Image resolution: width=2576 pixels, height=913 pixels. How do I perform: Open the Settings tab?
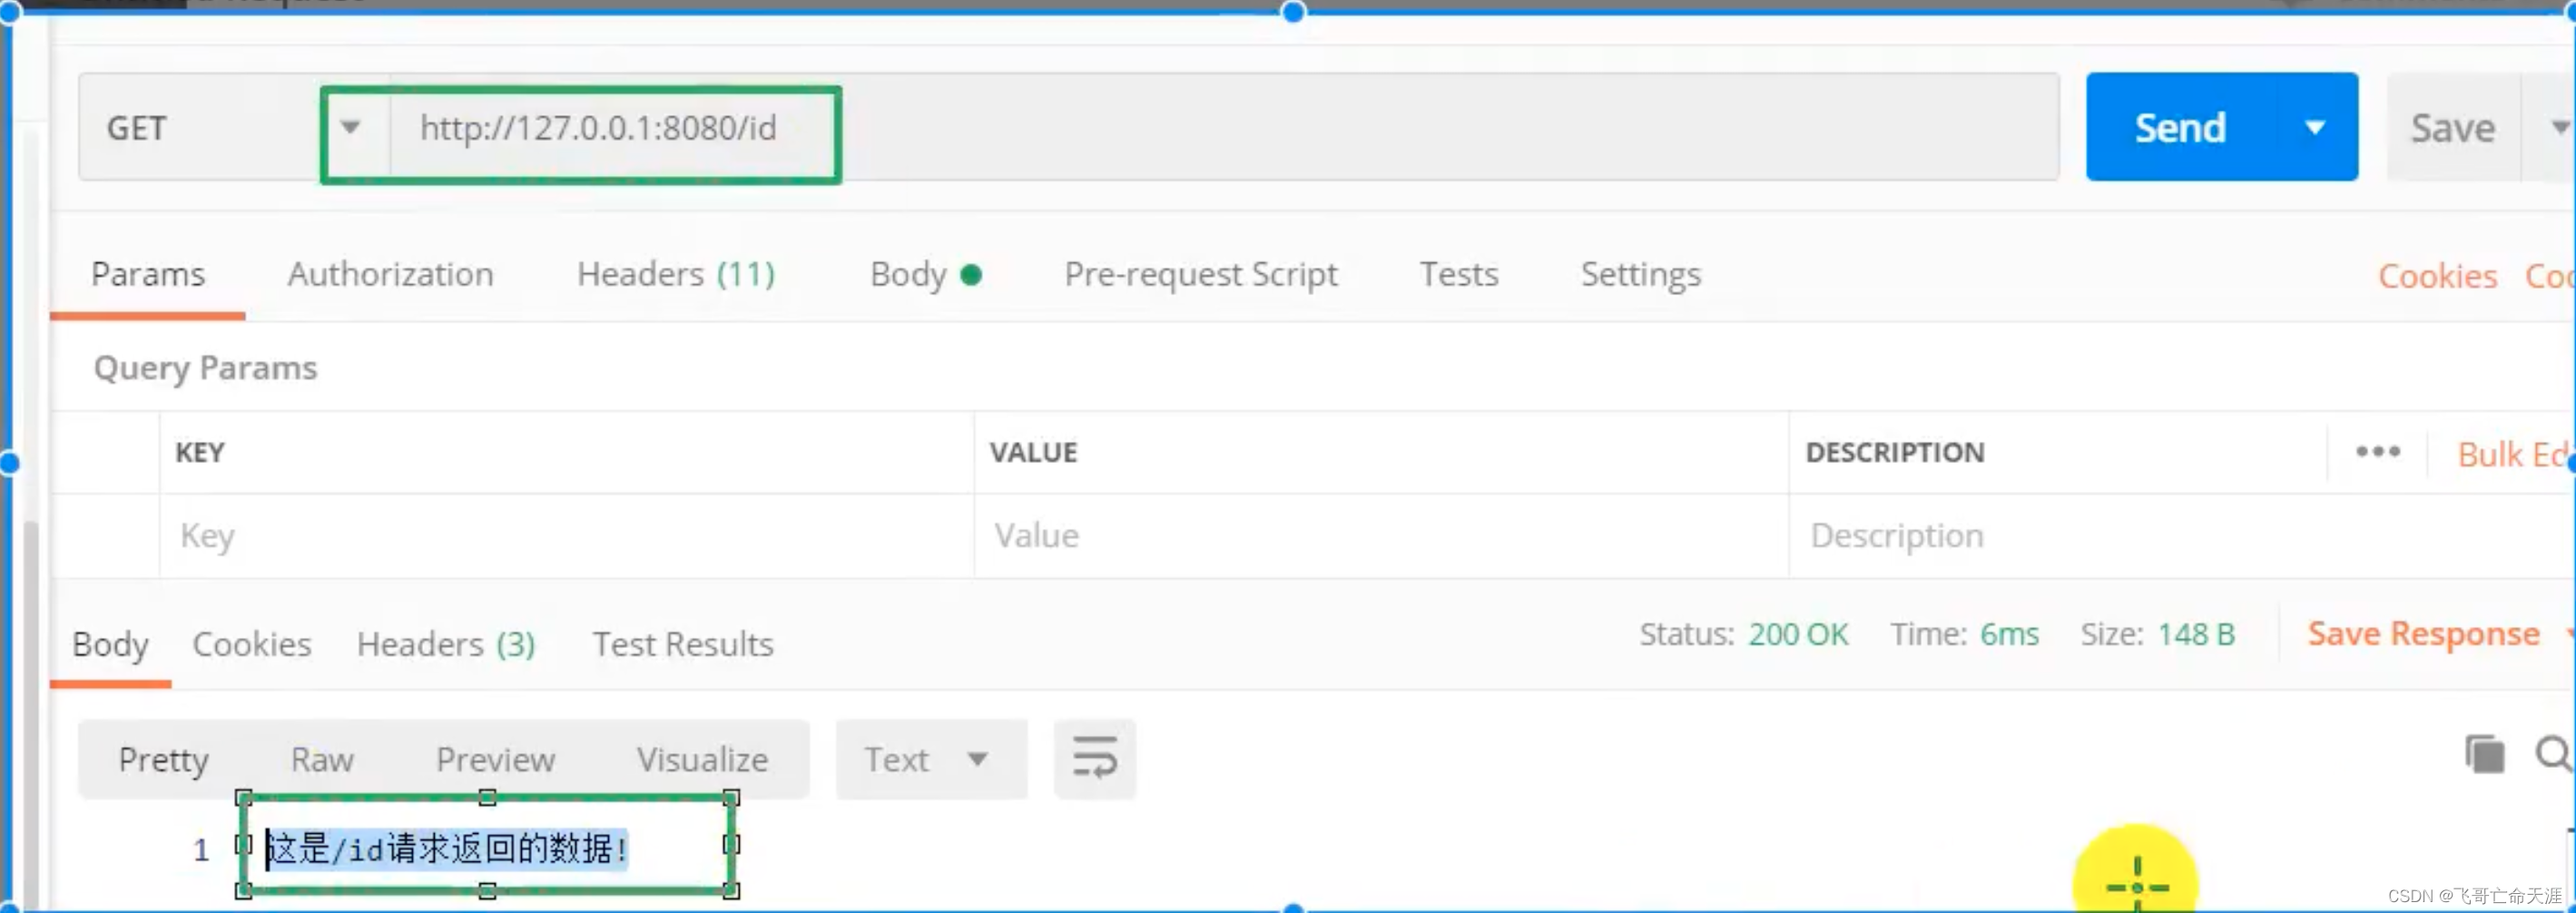click(x=1640, y=274)
